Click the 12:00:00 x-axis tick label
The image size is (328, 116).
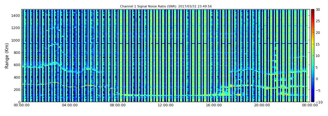click(x=165, y=105)
